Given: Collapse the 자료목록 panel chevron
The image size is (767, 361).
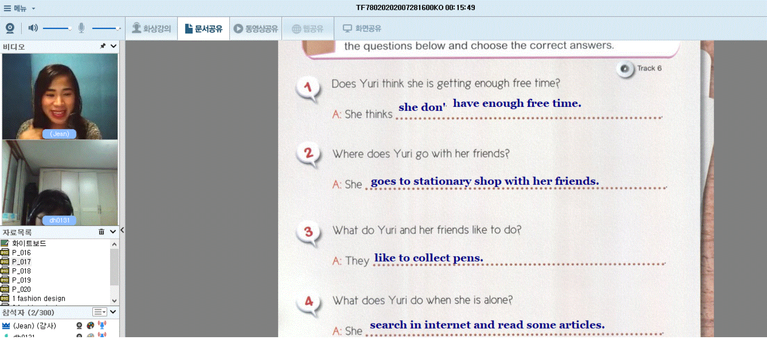Looking at the screenshot, I should [x=113, y=232].
